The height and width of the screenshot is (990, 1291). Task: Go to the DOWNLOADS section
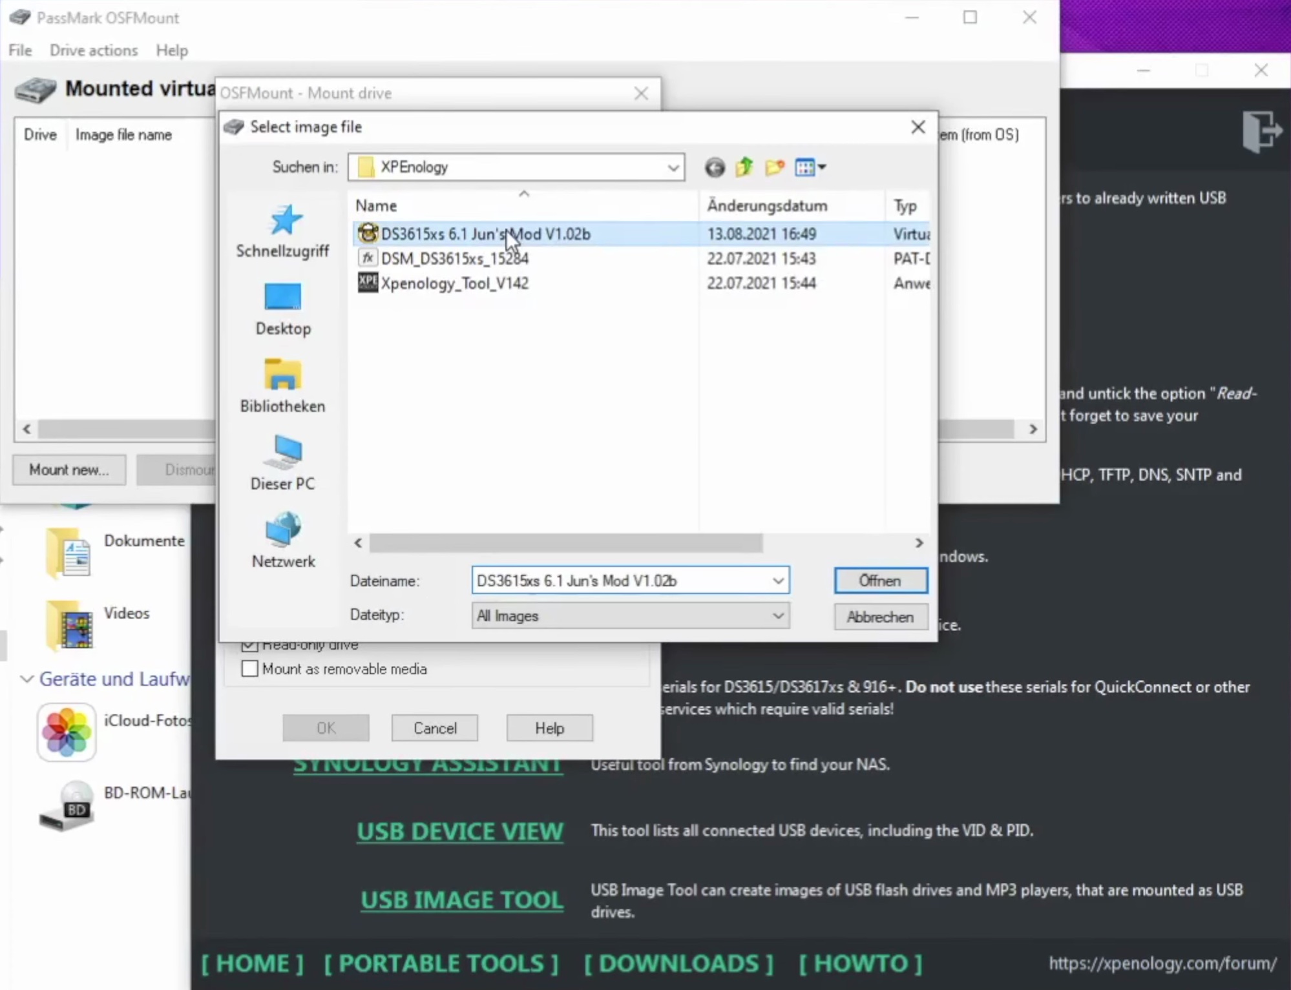click(x=678, y=964)
